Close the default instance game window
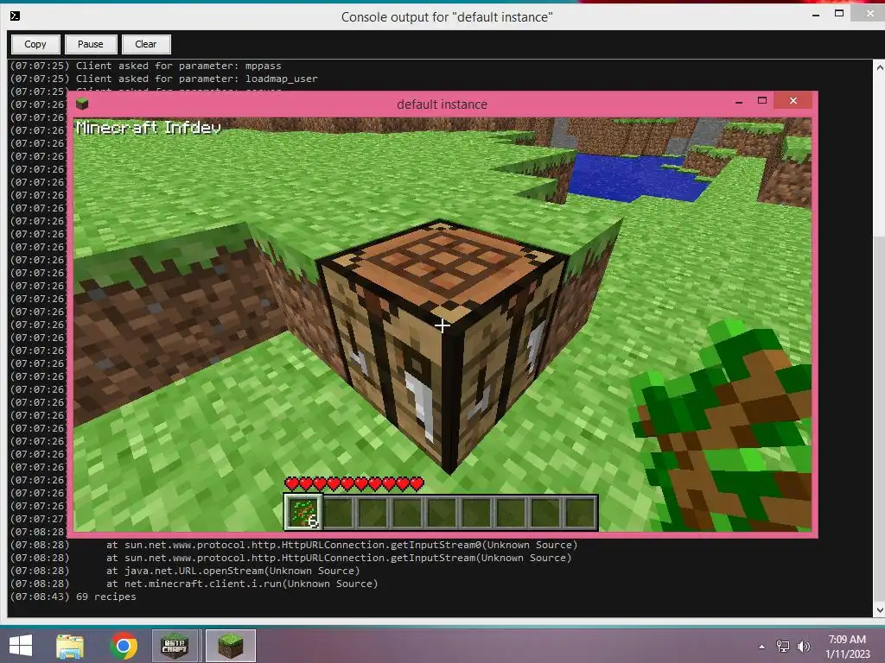 click(793, 100)
